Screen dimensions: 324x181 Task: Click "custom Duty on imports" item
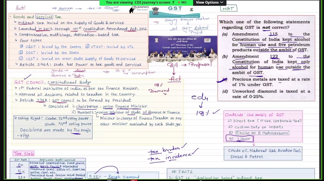(x=256, y=127)
